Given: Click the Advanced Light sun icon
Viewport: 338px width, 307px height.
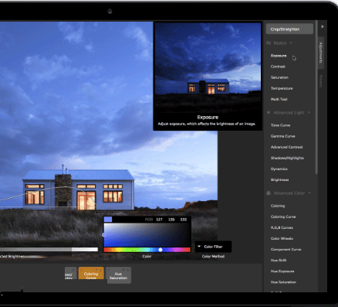Looking at the screenshot, I should (x=269, y=113).
